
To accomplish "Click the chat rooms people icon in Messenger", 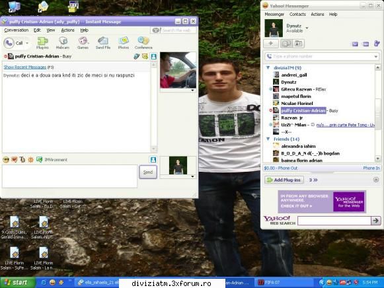I will pos(377,44).
